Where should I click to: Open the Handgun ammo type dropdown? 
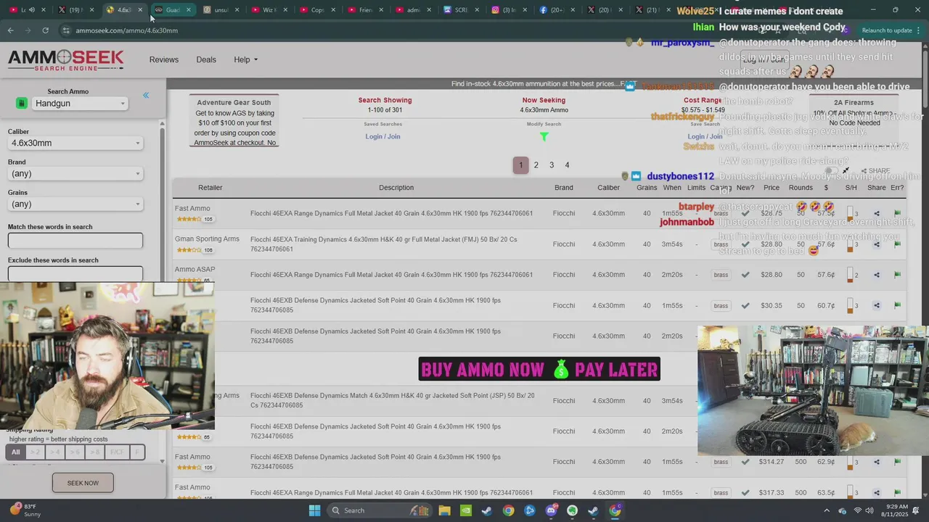pyautogui.click(x=80, y=104)
